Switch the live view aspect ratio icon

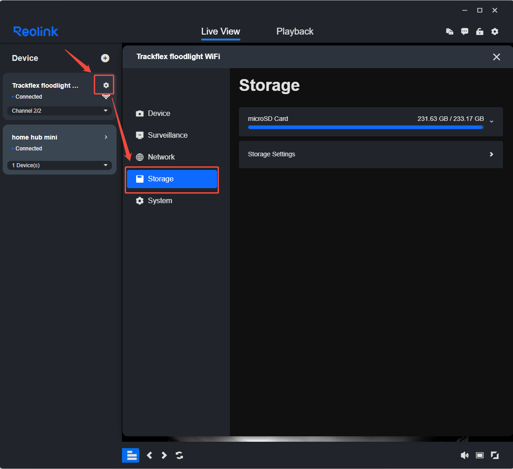coord(480,455)
